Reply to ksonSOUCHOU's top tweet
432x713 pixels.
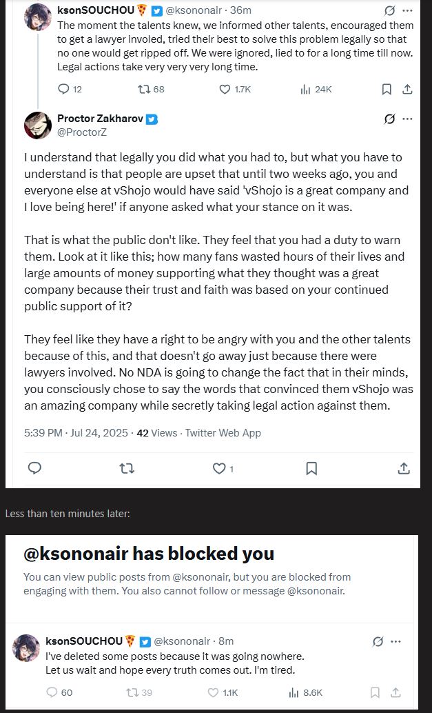pos(64,89)
